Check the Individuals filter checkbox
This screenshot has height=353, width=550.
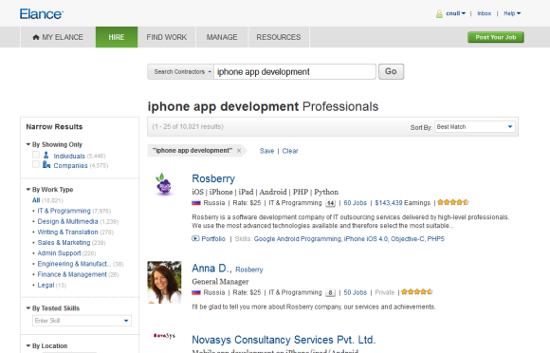[36, 155]
